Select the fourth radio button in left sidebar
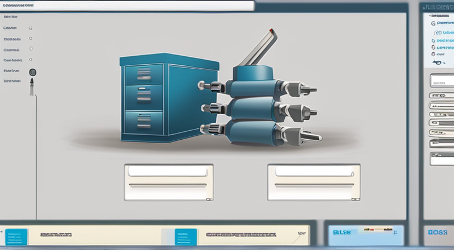Screen dimensions: 454x250 31,60
